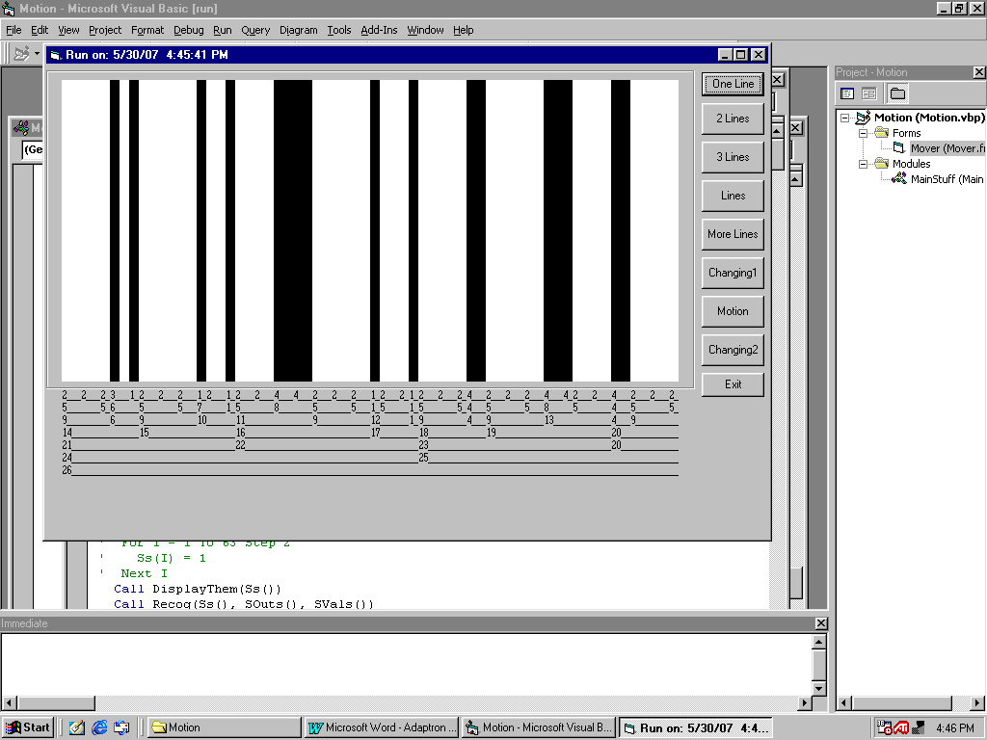Click the Add Standard EXE Project toolbar icon
Screen dimensions: 987x740
point(21,54)
